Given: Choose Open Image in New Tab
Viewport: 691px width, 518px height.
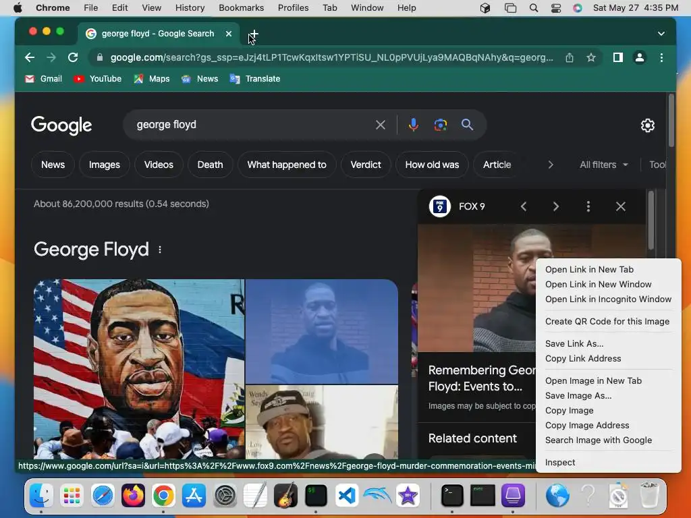Looking at the screenshot, I should [593, 381].
